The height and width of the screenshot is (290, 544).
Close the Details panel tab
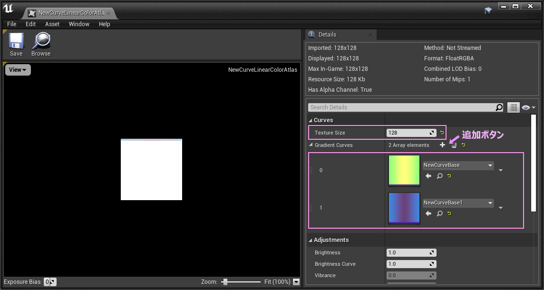tap(370, 35)
